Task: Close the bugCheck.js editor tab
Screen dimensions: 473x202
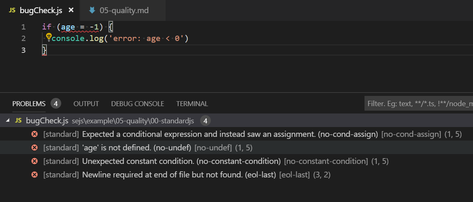Action: pos(71,10)
